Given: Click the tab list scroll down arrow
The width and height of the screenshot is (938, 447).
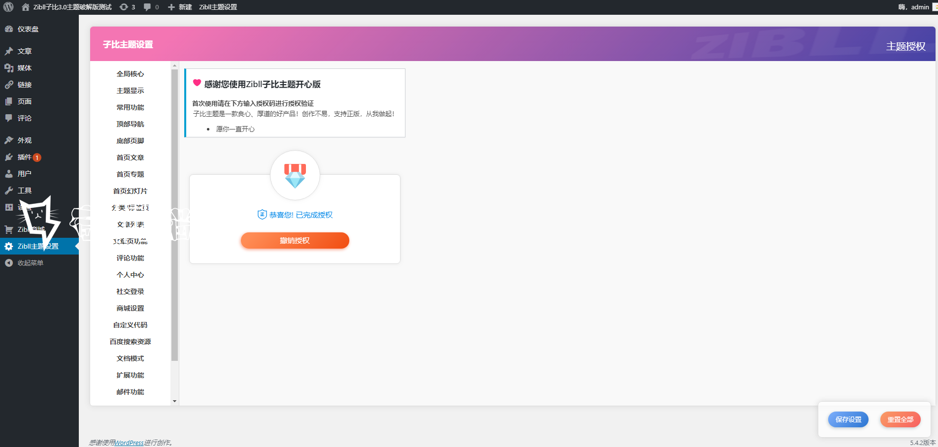Looking at the screenshot, I should tap(174, 401).
